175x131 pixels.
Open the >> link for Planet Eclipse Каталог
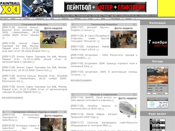[97, 117]
